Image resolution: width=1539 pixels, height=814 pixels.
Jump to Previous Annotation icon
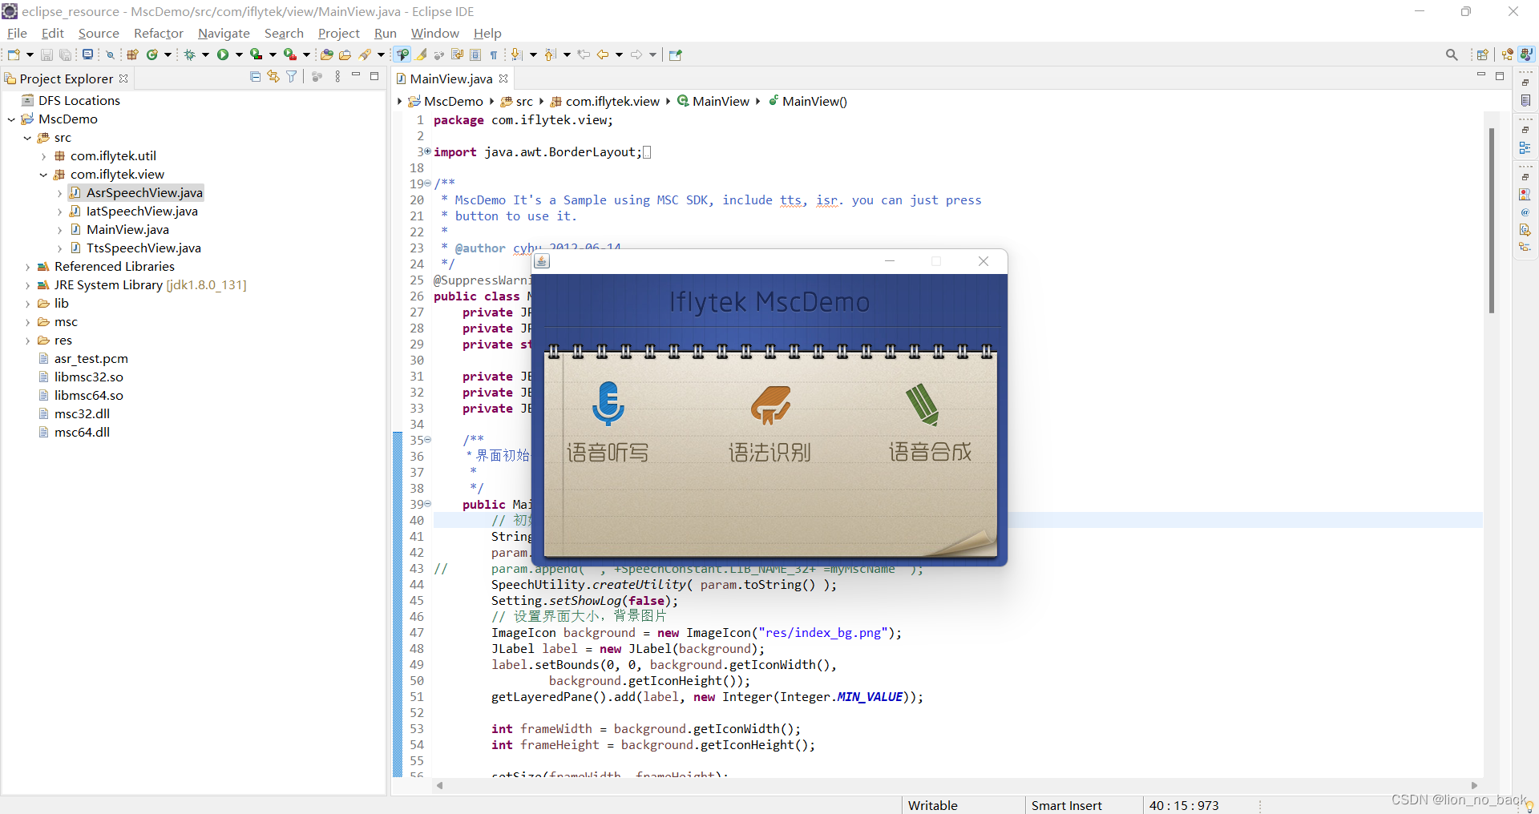click(551, 54)
